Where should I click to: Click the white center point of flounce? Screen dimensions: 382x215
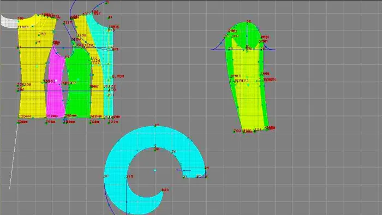[155, 170]
